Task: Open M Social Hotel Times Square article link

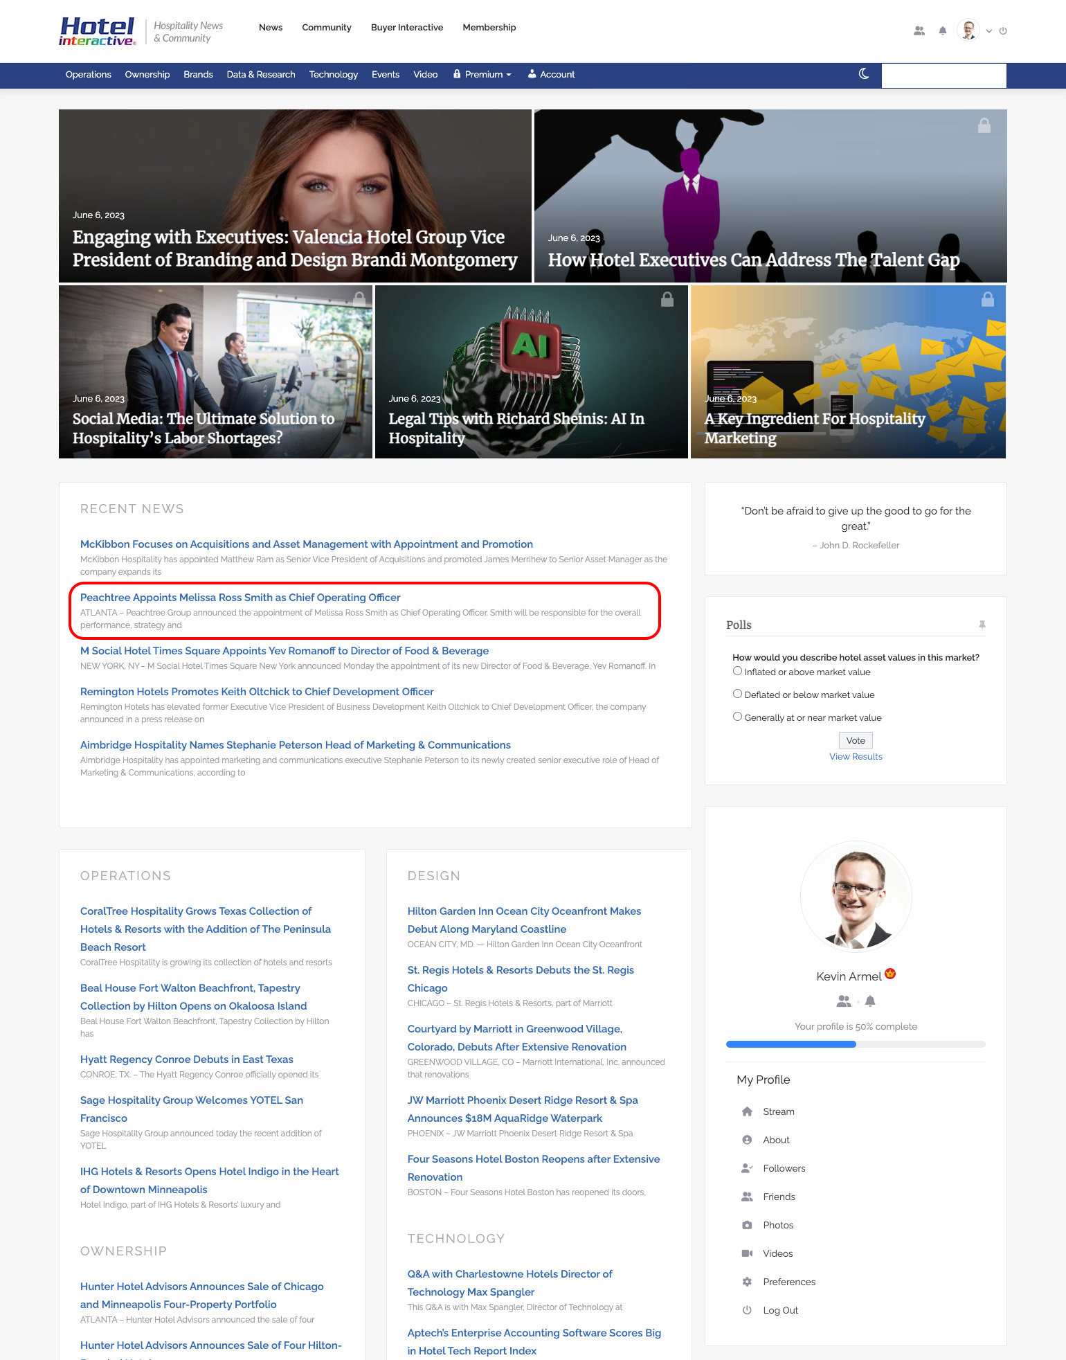Action: 284,651
